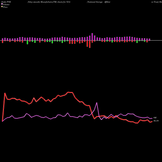This screenshot has height=162, width=162.
Task: Click the '0M' volume value label
Action: (x=155, y=118)
